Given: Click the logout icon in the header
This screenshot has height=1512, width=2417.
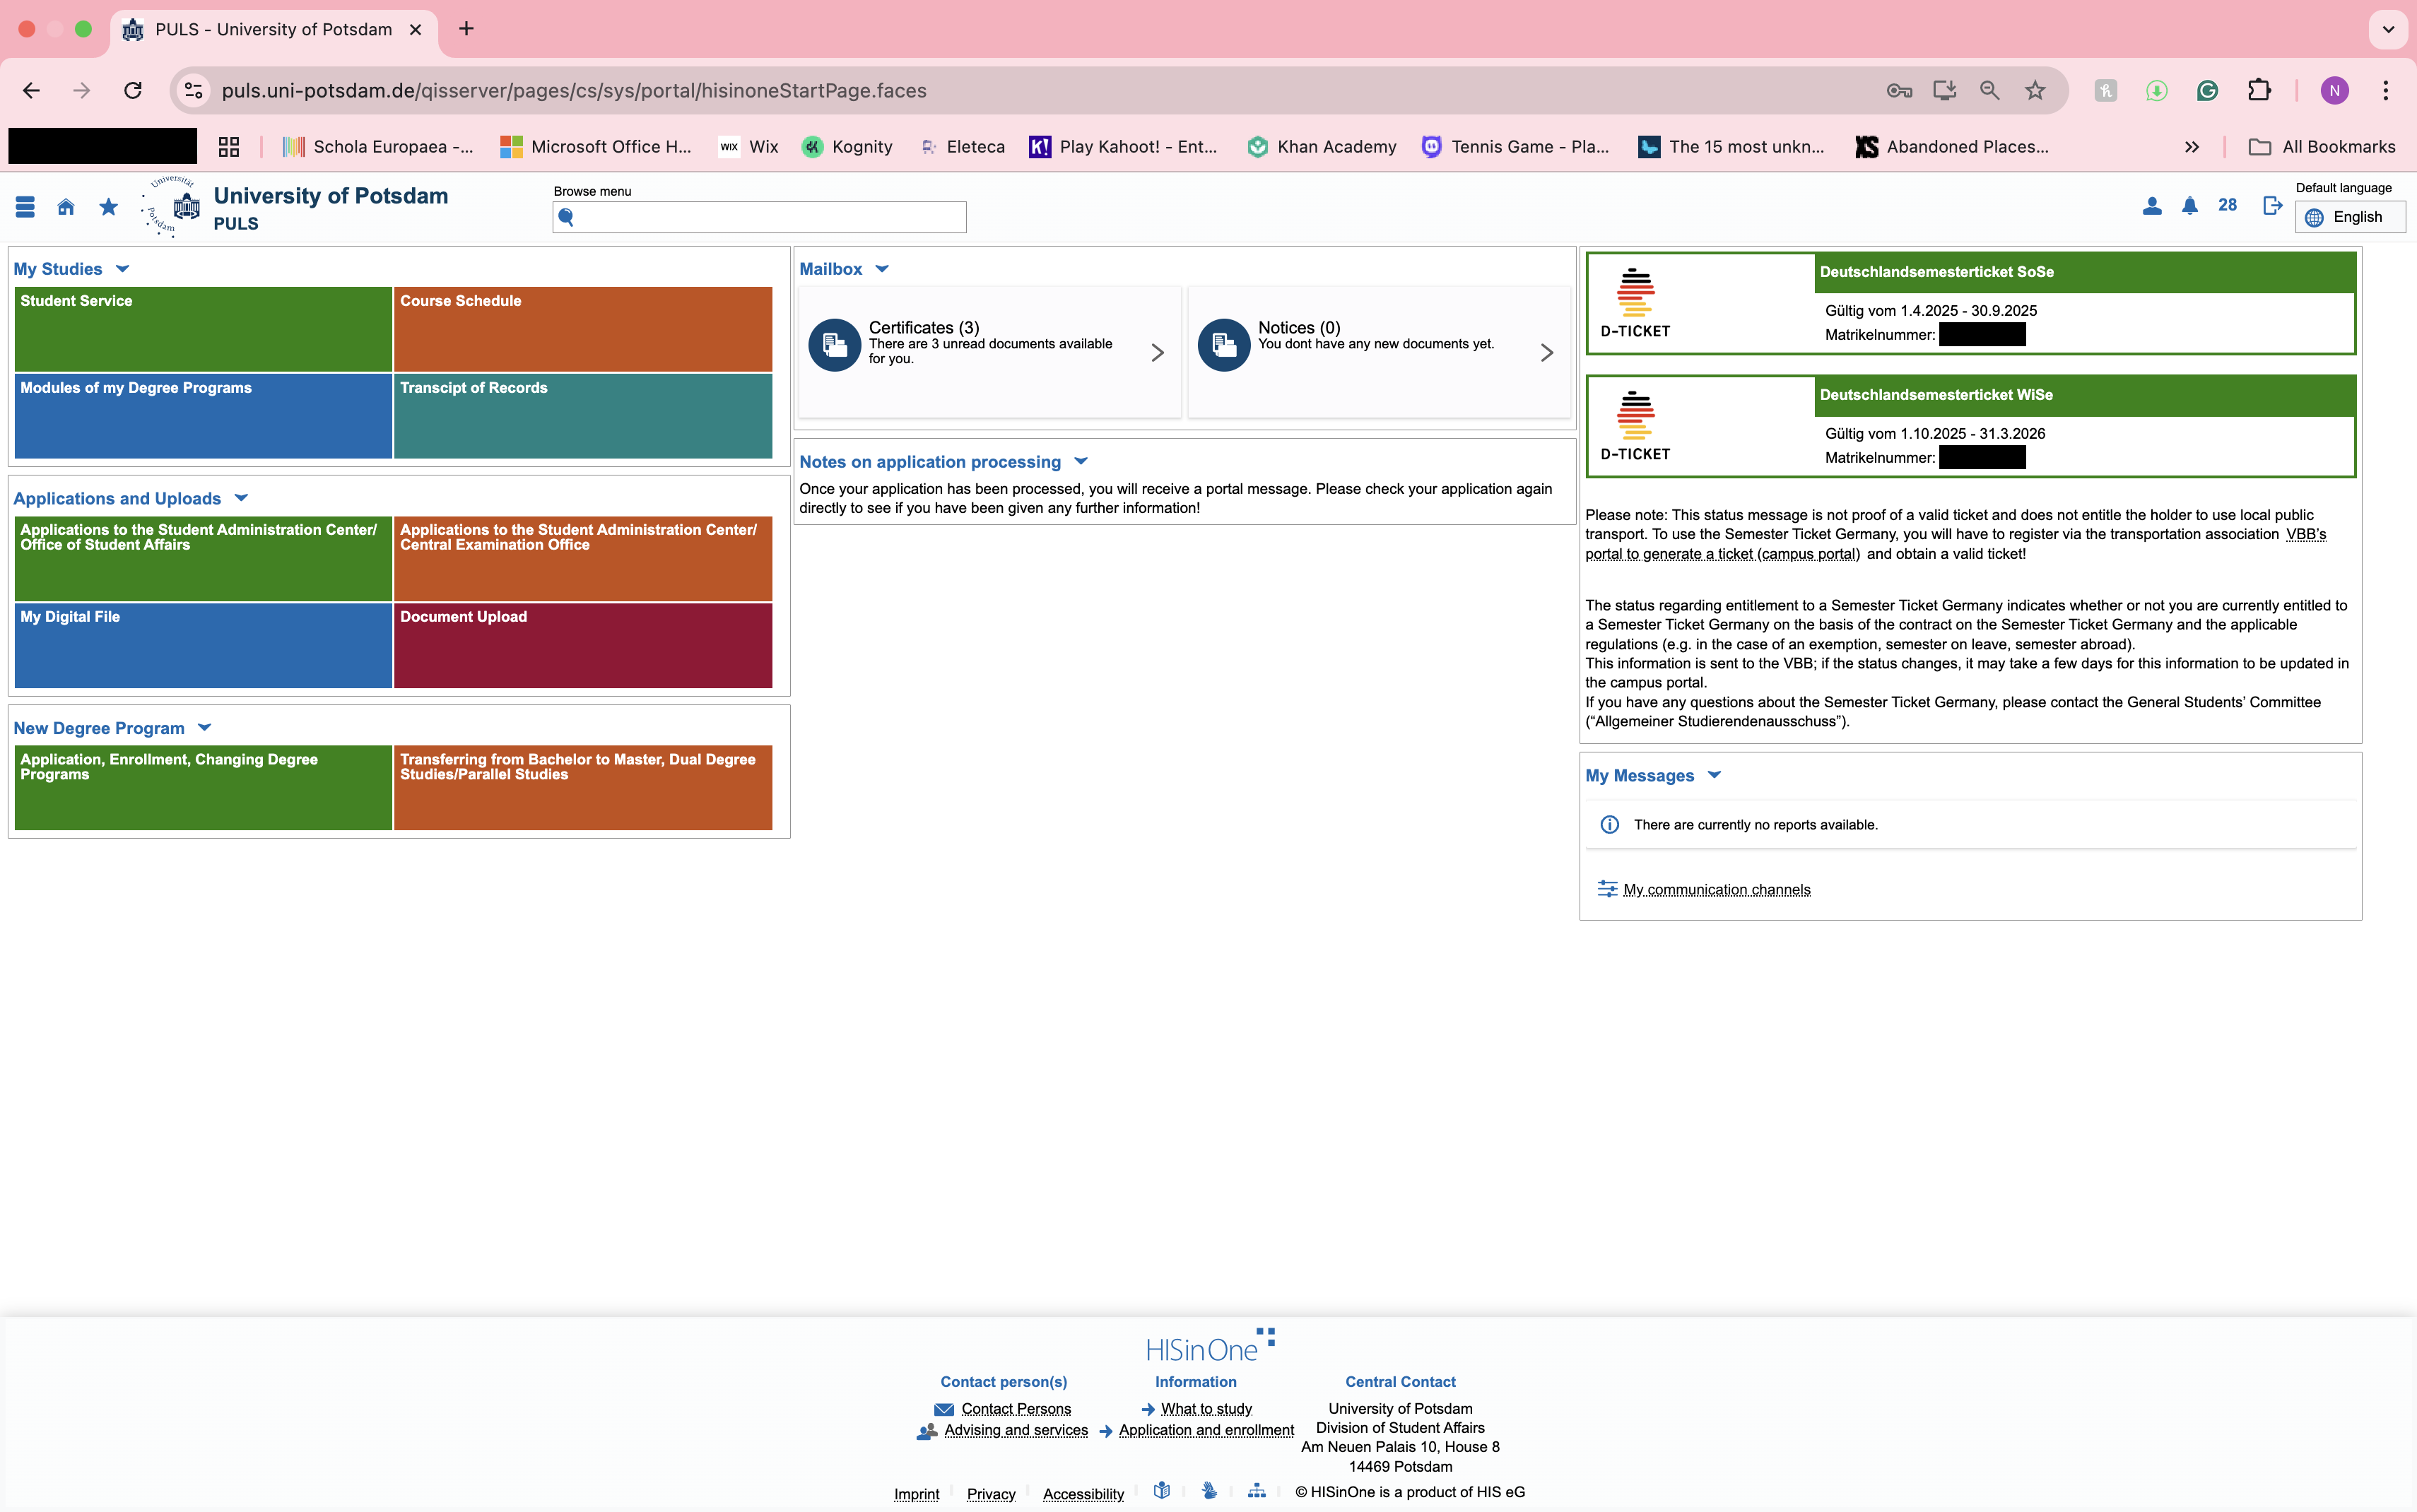Looking at the screenshot, I should click(x=2272, y=206).
